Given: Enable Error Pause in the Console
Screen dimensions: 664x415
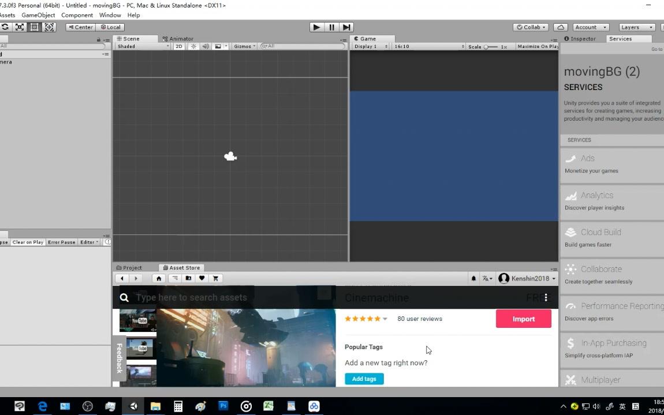Looking at the screenshot, I should (61, 242).
